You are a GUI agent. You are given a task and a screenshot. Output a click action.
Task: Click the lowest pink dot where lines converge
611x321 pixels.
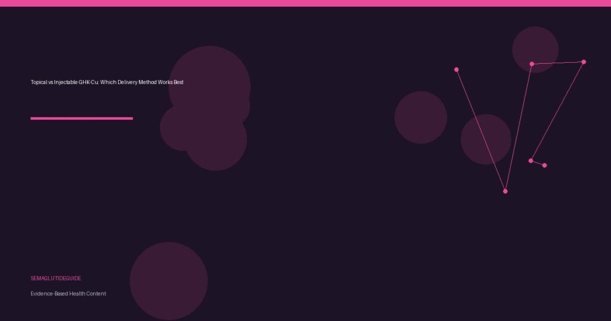(x=505, y=191)
